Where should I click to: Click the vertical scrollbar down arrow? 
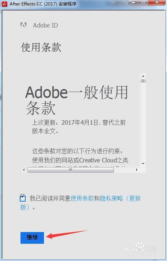click(143, 164)
